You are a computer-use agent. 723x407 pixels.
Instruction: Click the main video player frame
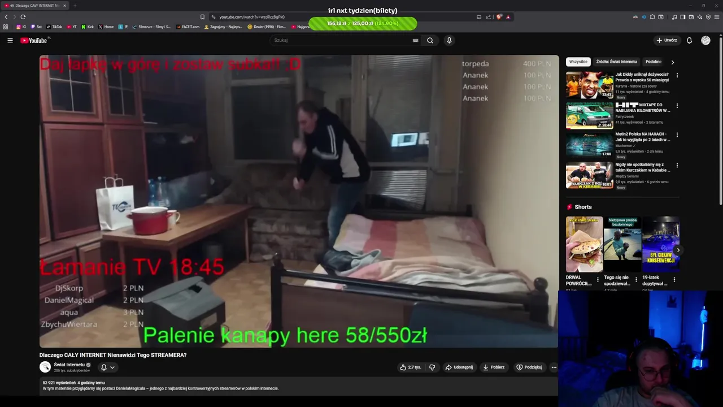(299, 201)
